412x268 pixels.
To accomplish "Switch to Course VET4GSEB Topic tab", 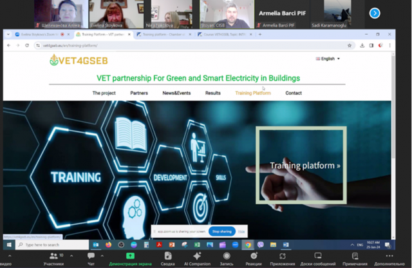I will (223, 34).
